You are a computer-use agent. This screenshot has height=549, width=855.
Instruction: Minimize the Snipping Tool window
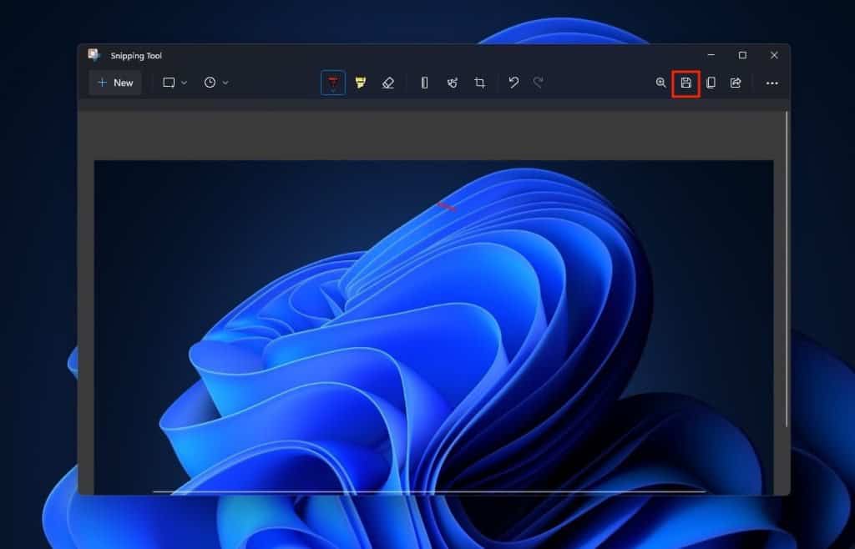pyautogui.click(x=711, y=55)
